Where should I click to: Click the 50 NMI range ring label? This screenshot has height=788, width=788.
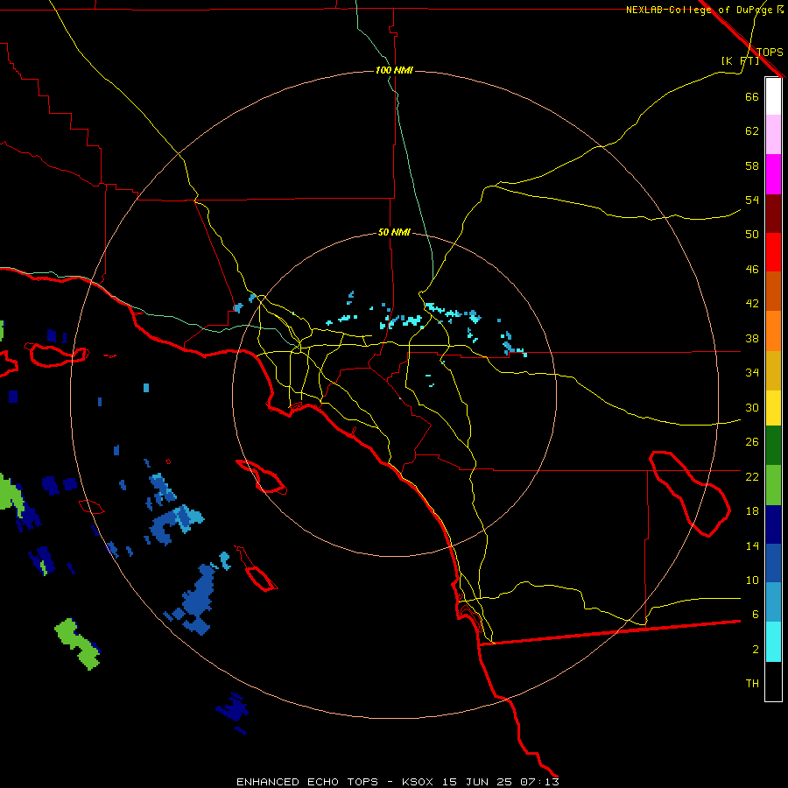pos(395,232)
